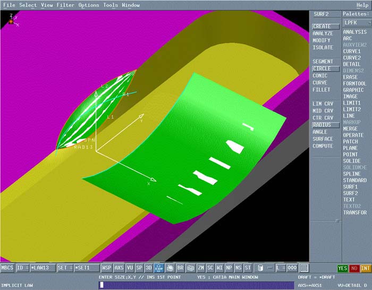Click the blue EXIT icon in bottom toolbar

pyautogui.click(x=159, y=268)
